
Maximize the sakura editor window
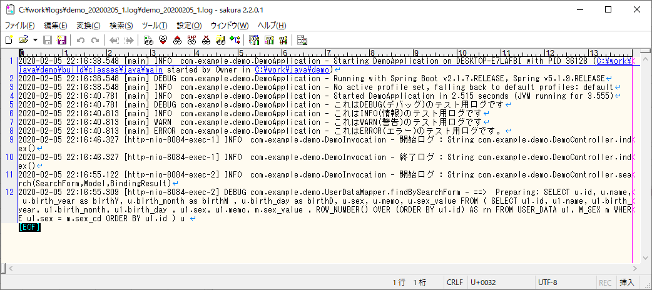point(608,9)
